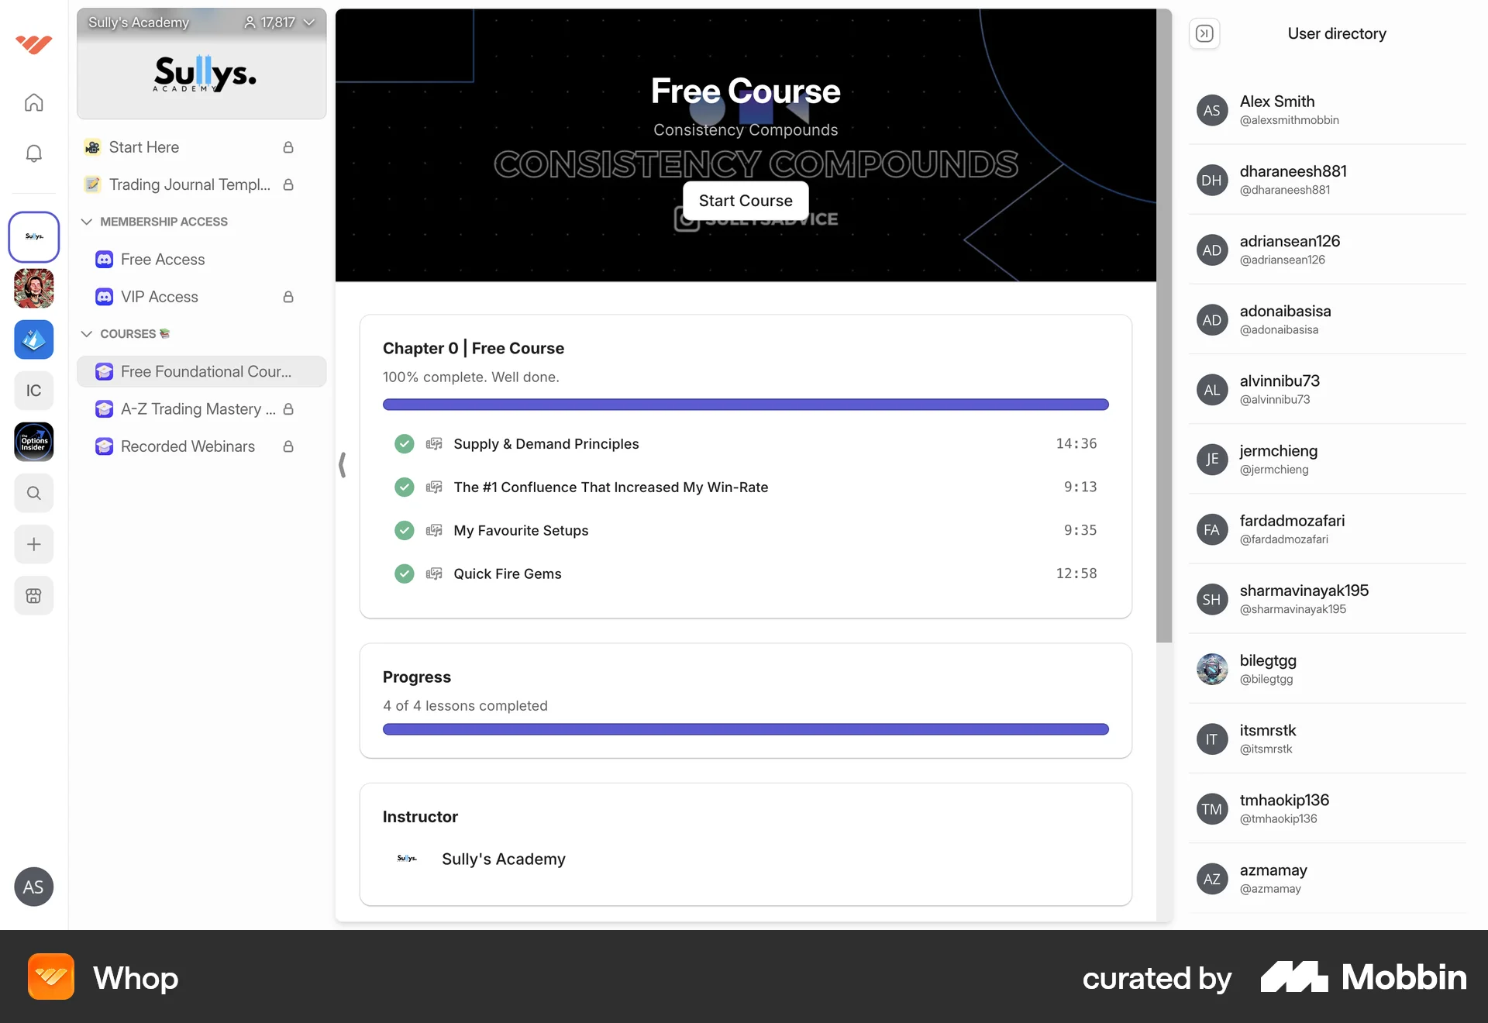Select the Sully's Academy community icon
Image resolution: width=1488 pixels, height=1023 pixels.
pyautogui.click(x=33, y=236)
